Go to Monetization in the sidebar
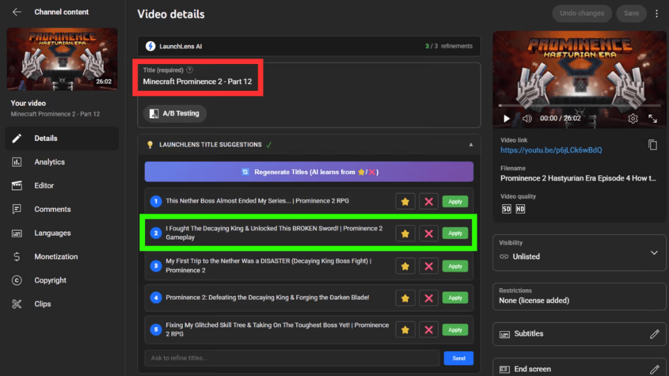 [x=56, y=257]
